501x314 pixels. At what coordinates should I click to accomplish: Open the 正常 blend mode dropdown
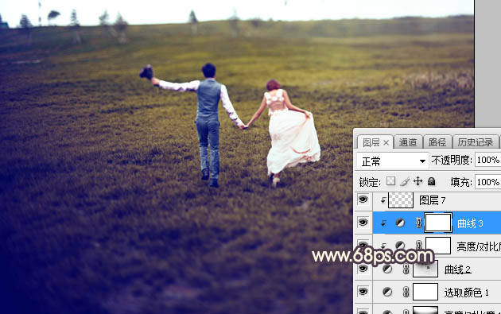tap(393, 161)
